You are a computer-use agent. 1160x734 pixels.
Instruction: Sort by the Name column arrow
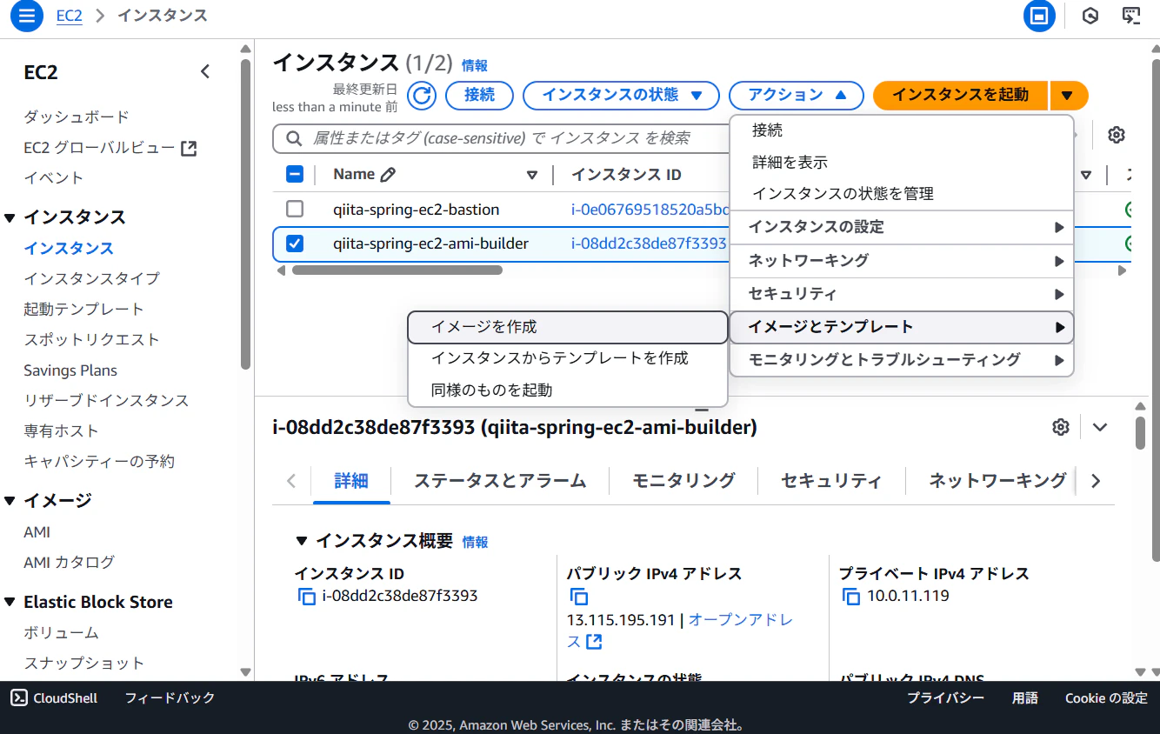[532, 175]
